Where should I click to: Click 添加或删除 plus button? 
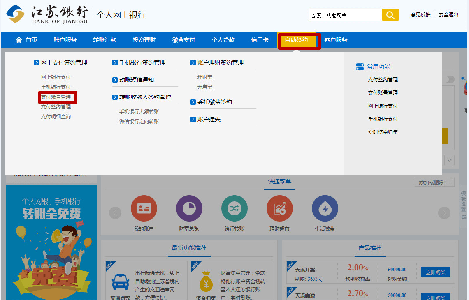[x=450, y=182]
